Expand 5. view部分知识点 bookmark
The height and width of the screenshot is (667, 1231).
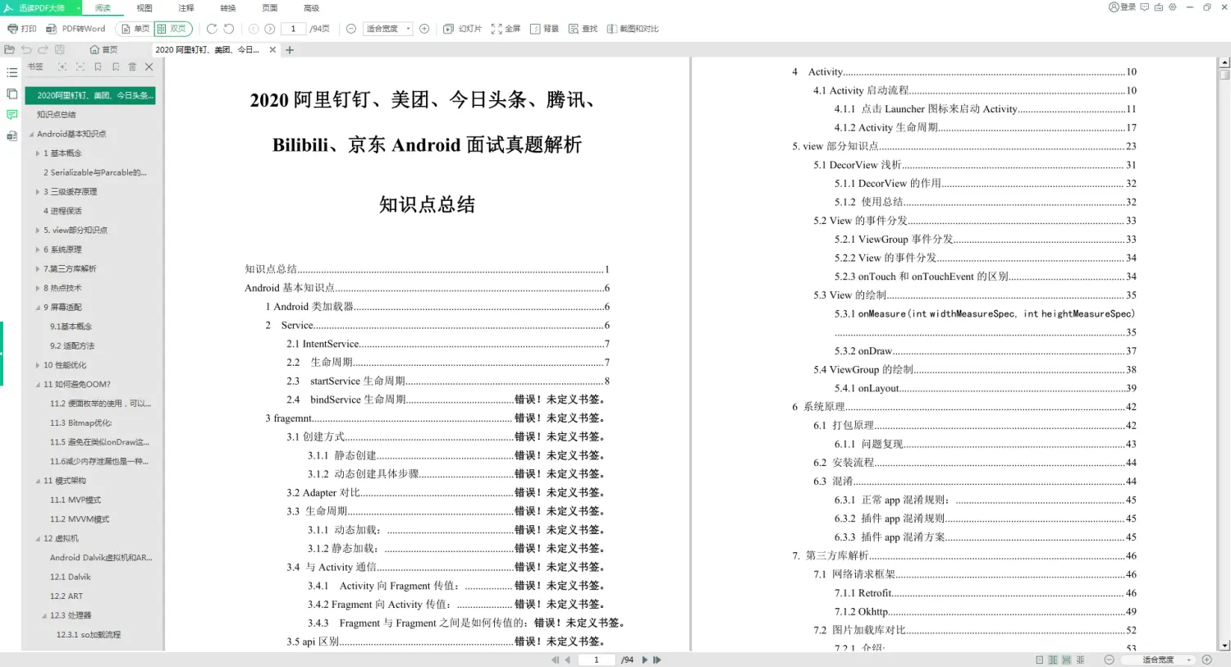coord(38,231)
